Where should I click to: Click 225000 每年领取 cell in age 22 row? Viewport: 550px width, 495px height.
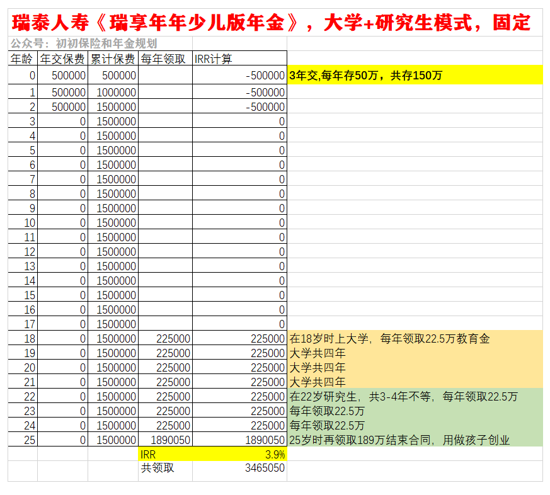pos(165,395)
